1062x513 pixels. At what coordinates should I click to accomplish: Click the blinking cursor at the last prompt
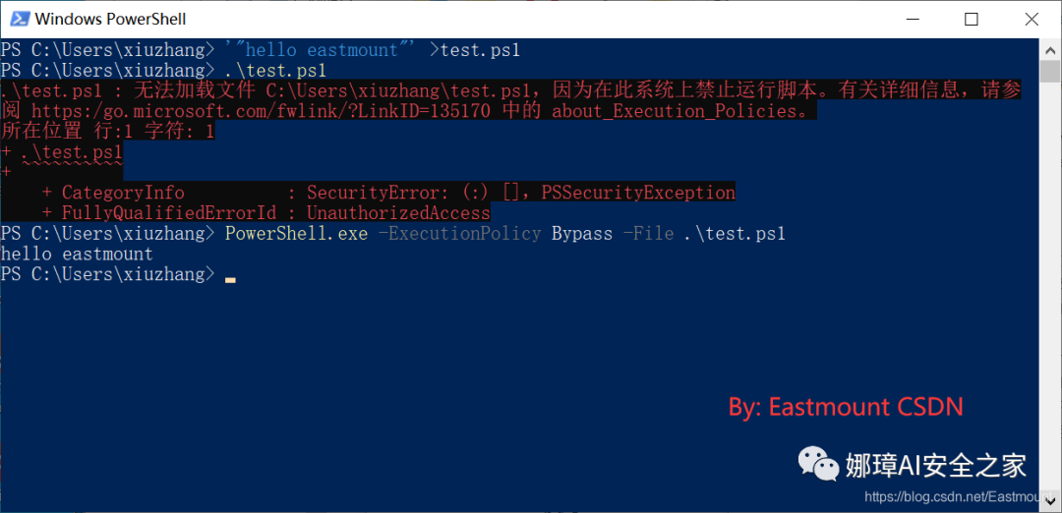point(230,279)
